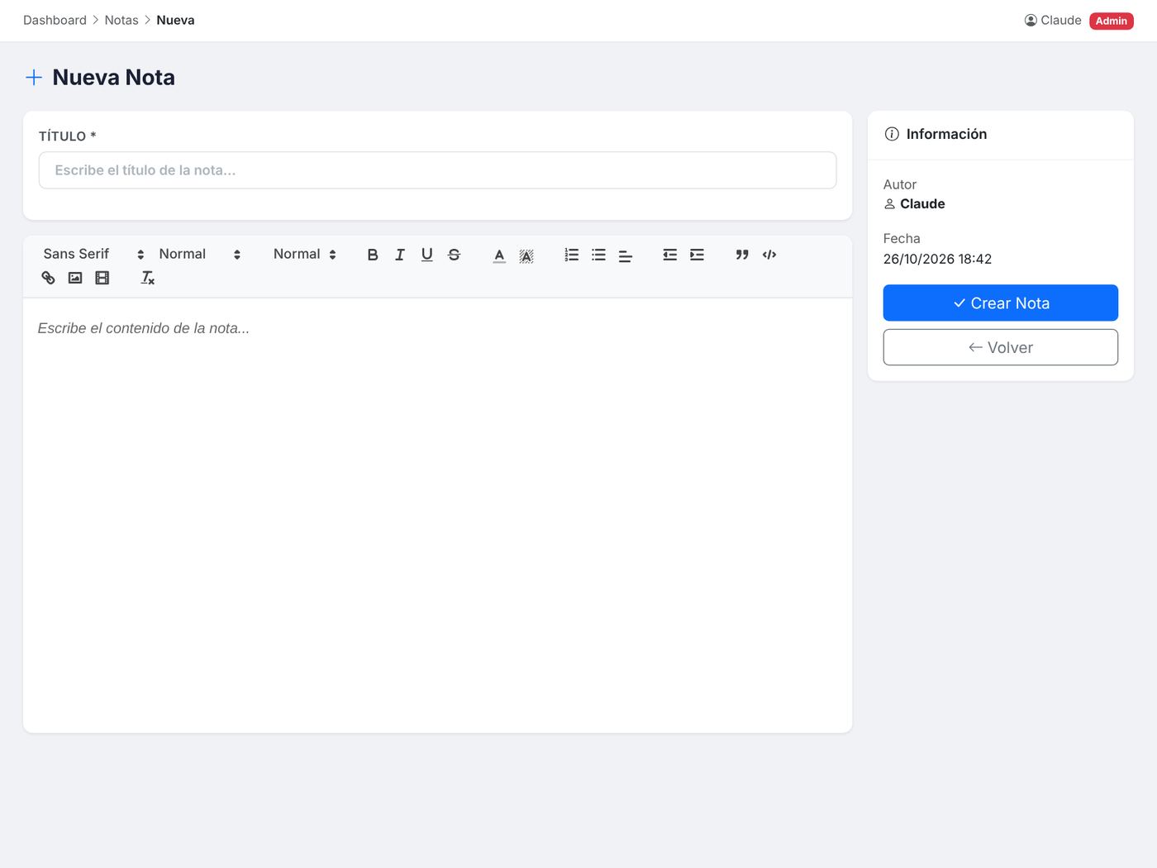
Task: Toggle underline formatting button
Action: point(427,255)
